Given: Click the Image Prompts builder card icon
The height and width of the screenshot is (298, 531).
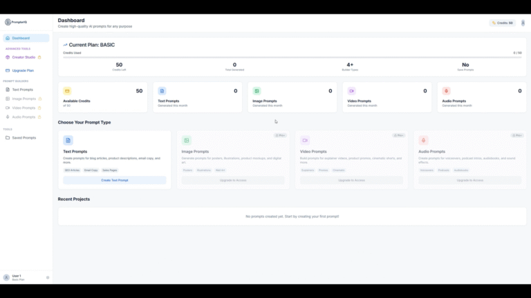Looking at the screenshot, I should (x=187, y=140).
